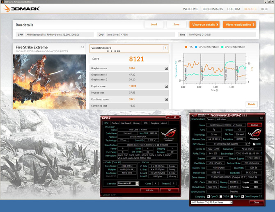Switch to the Benchmarks tab in 3DMark
This screenshot has height=212, width=275.
tap(213, 9)
